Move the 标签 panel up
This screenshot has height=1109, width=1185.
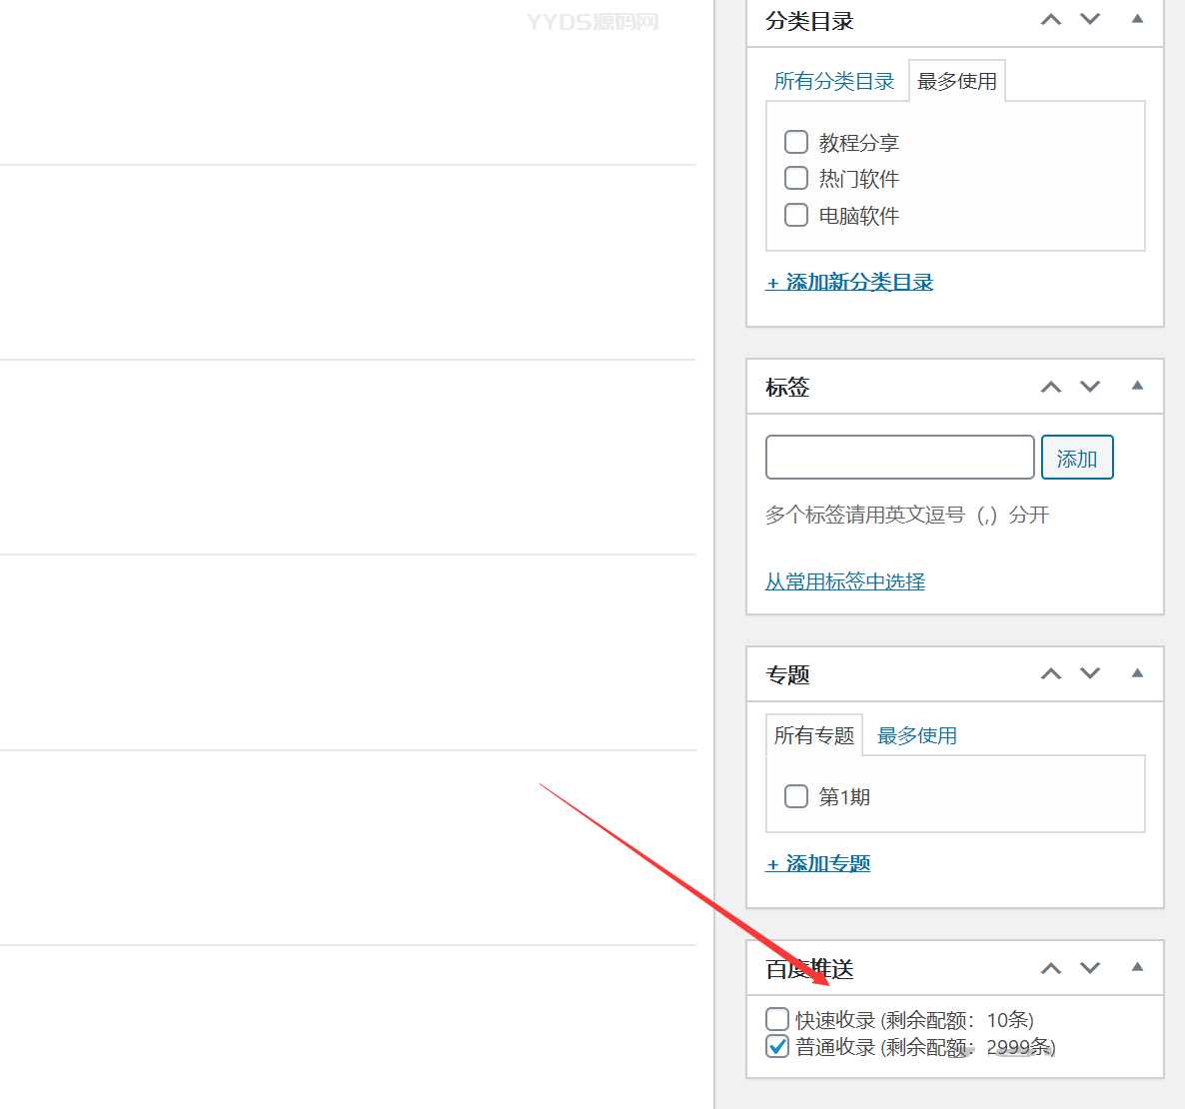click(x=1051, y=387)
